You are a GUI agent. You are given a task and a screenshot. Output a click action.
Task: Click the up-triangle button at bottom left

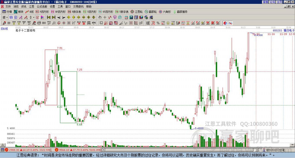pyautogui.click(x=3, y=145)
